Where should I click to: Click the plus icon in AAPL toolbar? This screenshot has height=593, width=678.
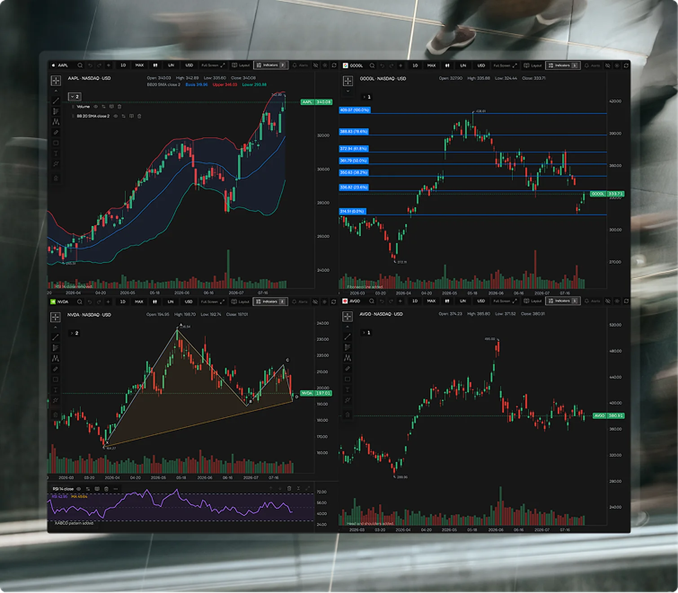[x=109, y=65]
